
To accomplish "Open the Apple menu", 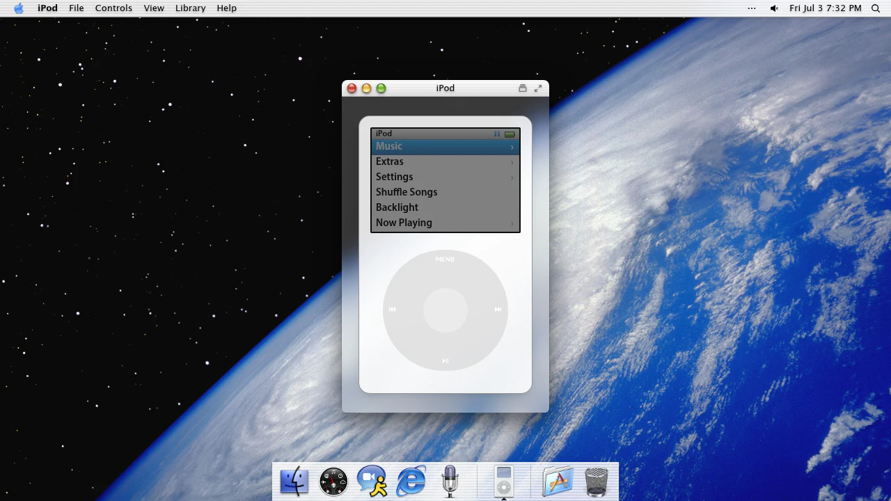I will (19, 8).
